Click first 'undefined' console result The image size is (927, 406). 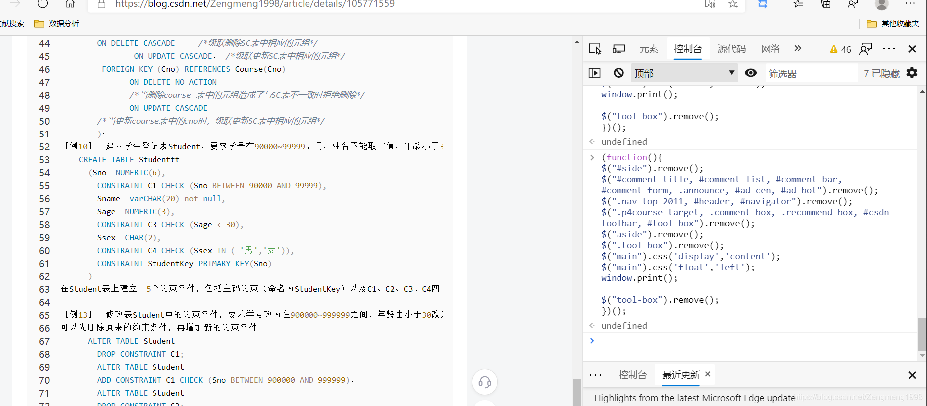pos(624,142)
